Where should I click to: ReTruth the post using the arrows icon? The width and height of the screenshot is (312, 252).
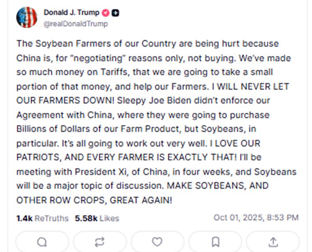coord(99,242)
